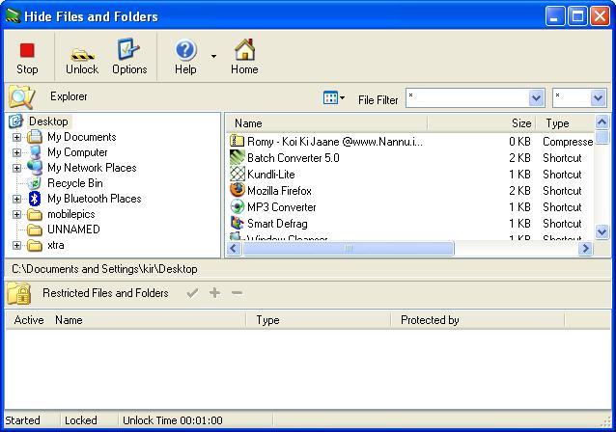Expand the mobilepics folder node
Viewport: 616px width, 432px height.
coord(16,214)
